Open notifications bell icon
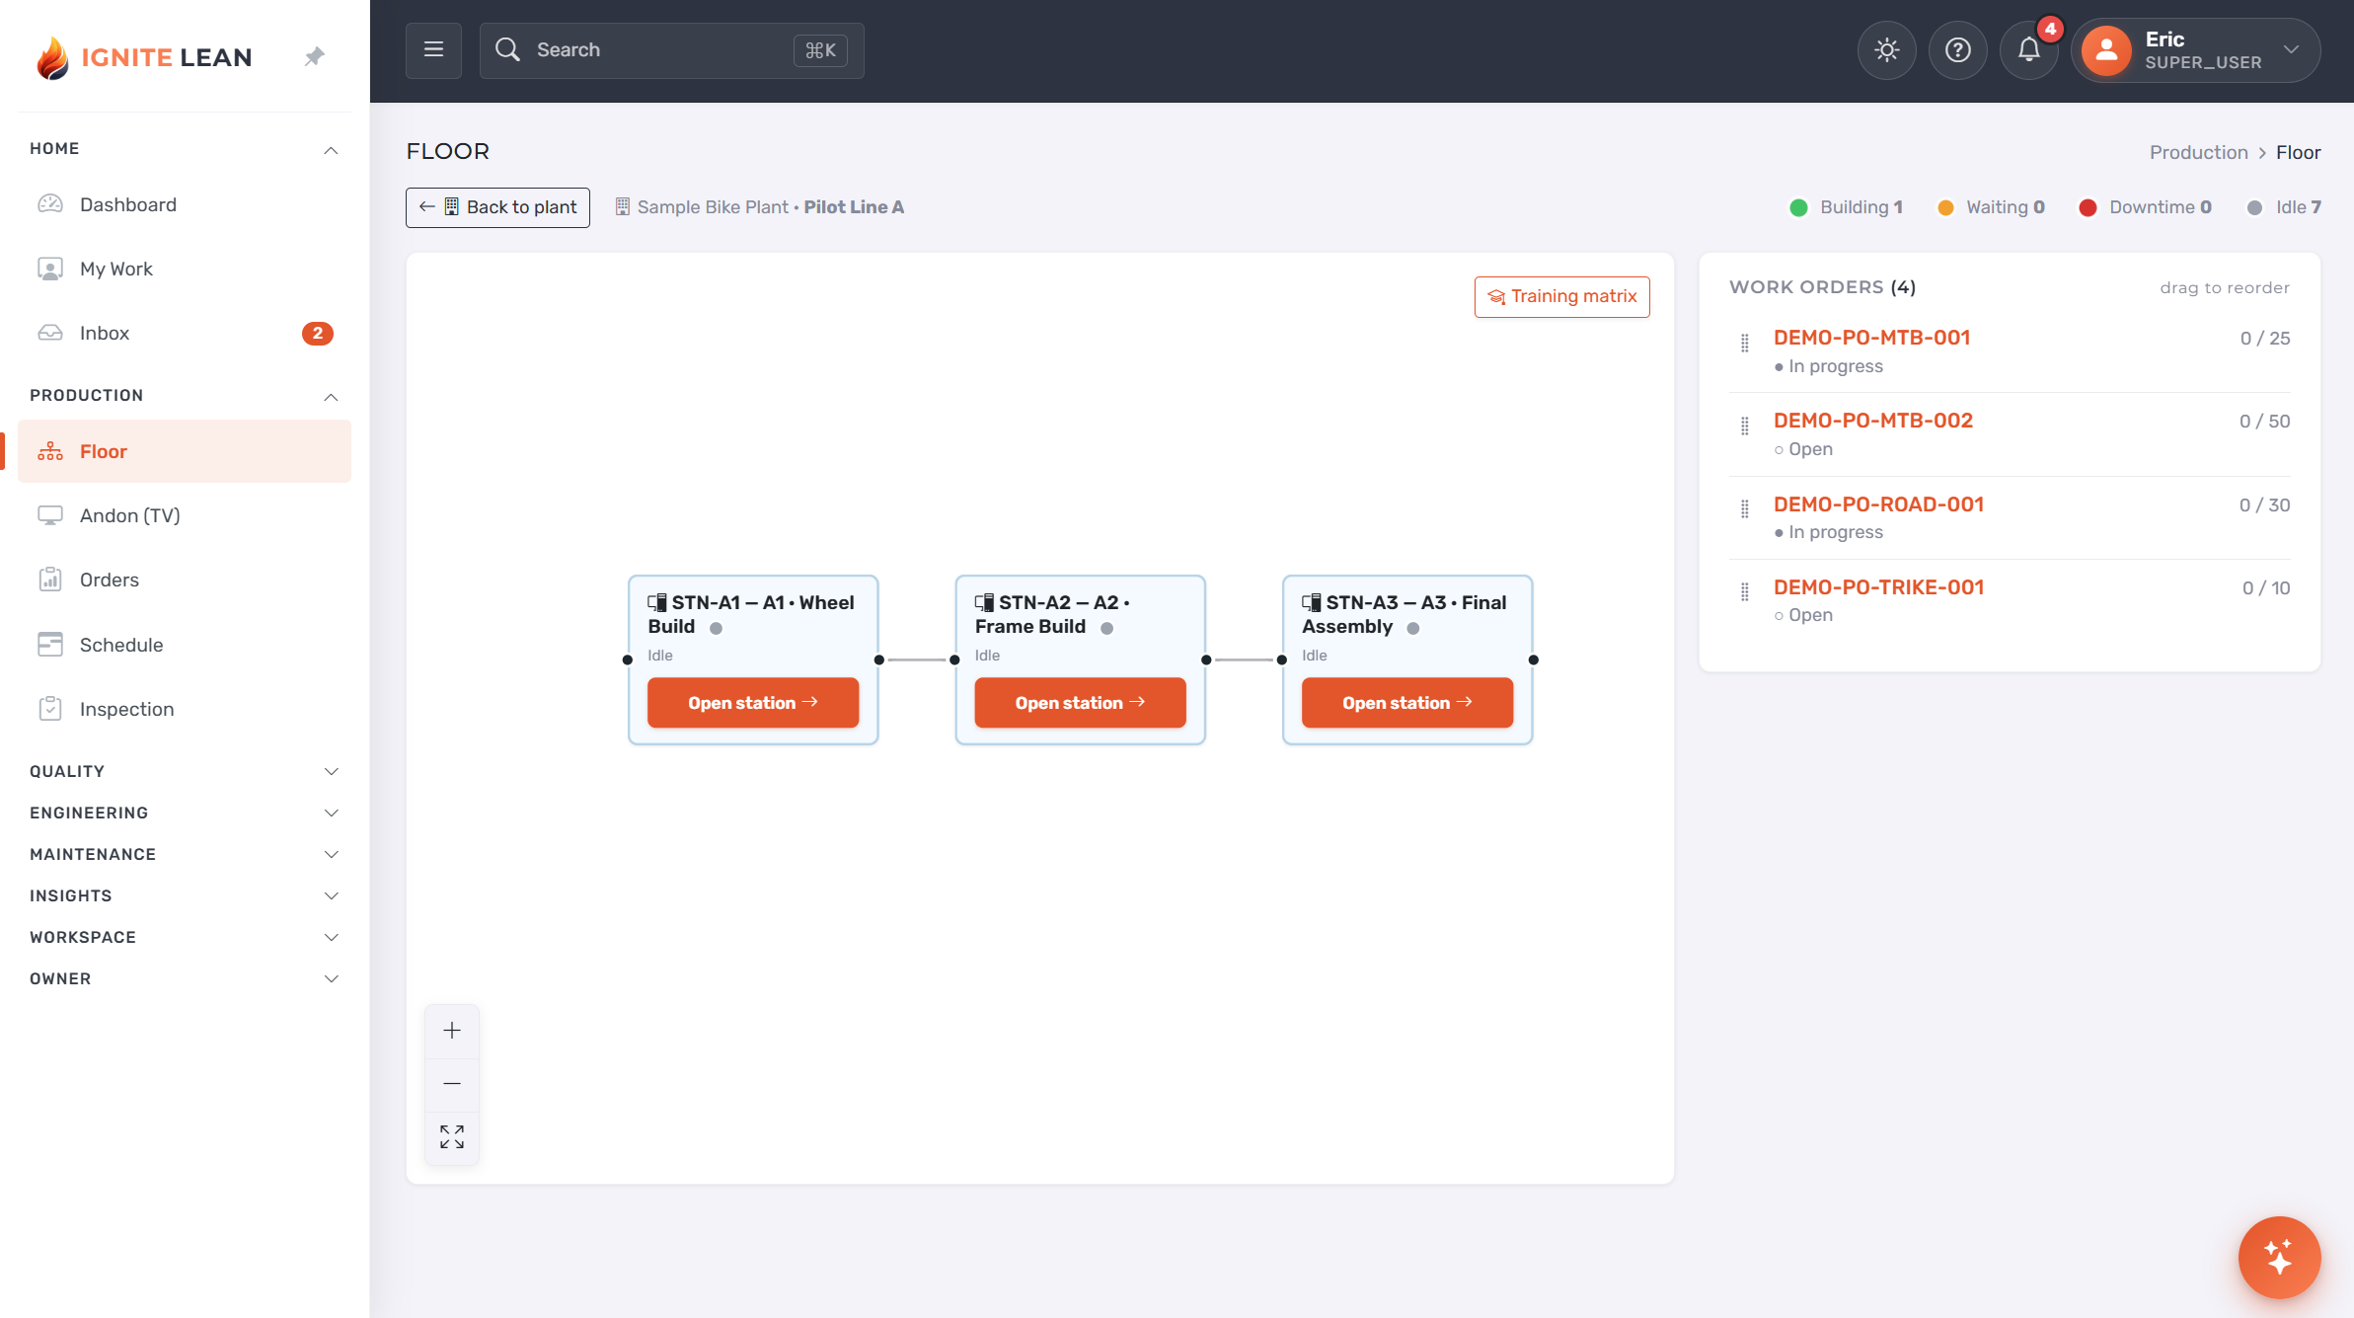 pos(2028,49)
